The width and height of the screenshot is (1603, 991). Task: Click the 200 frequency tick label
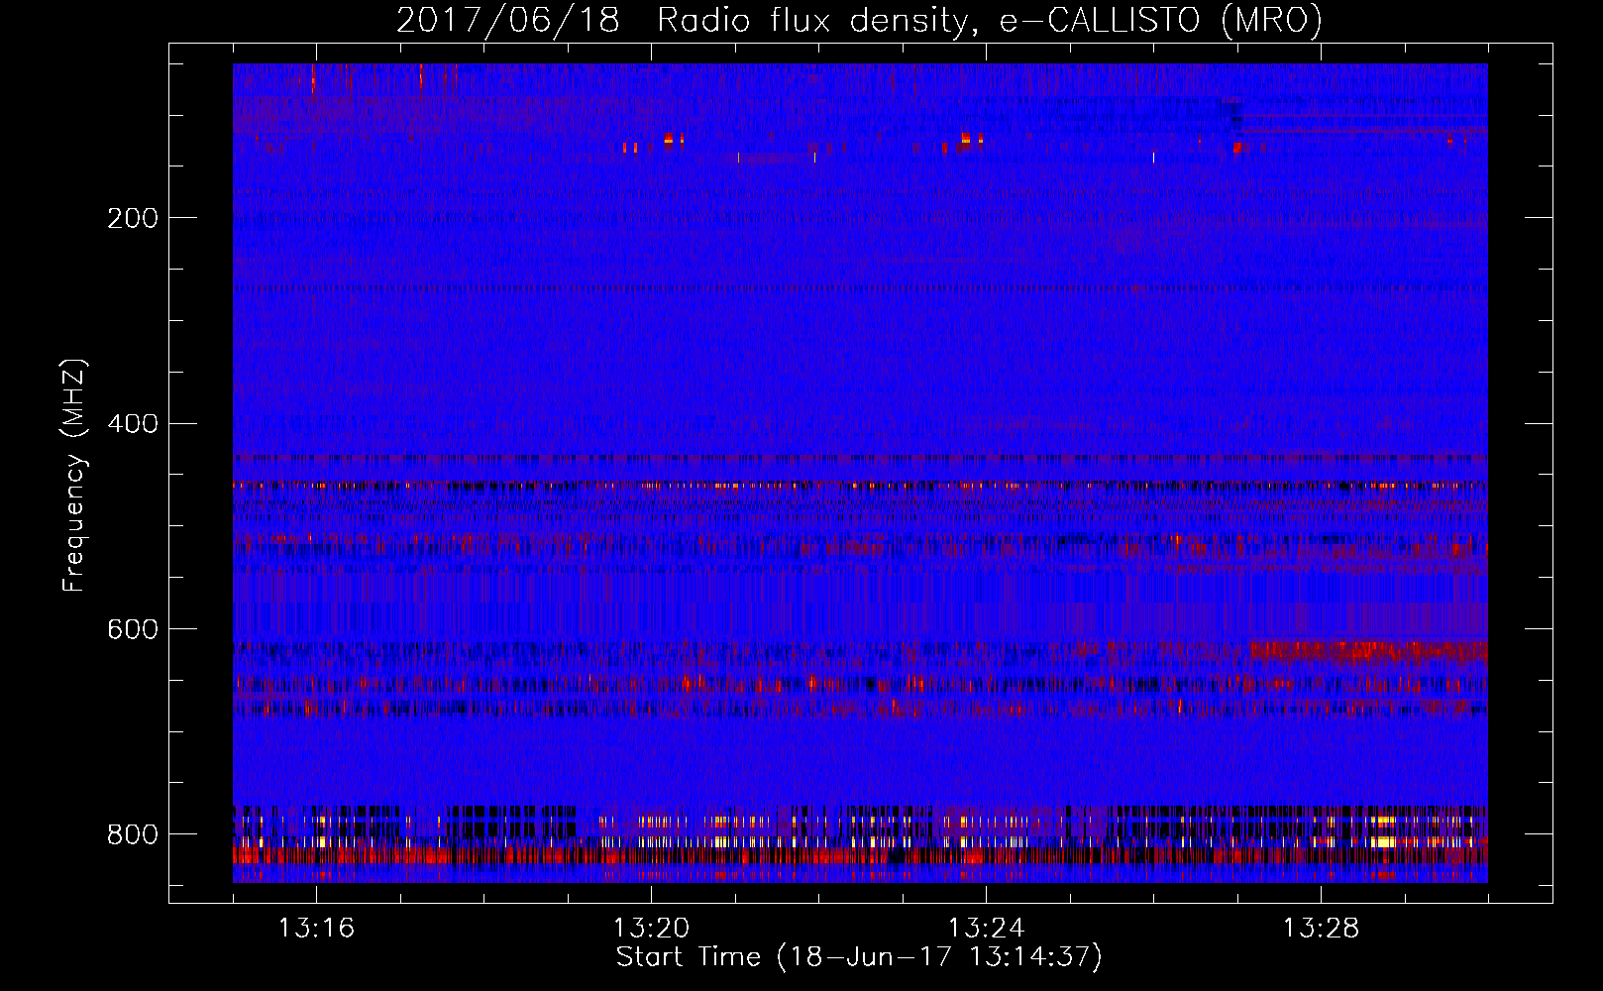tap(133, 218)
